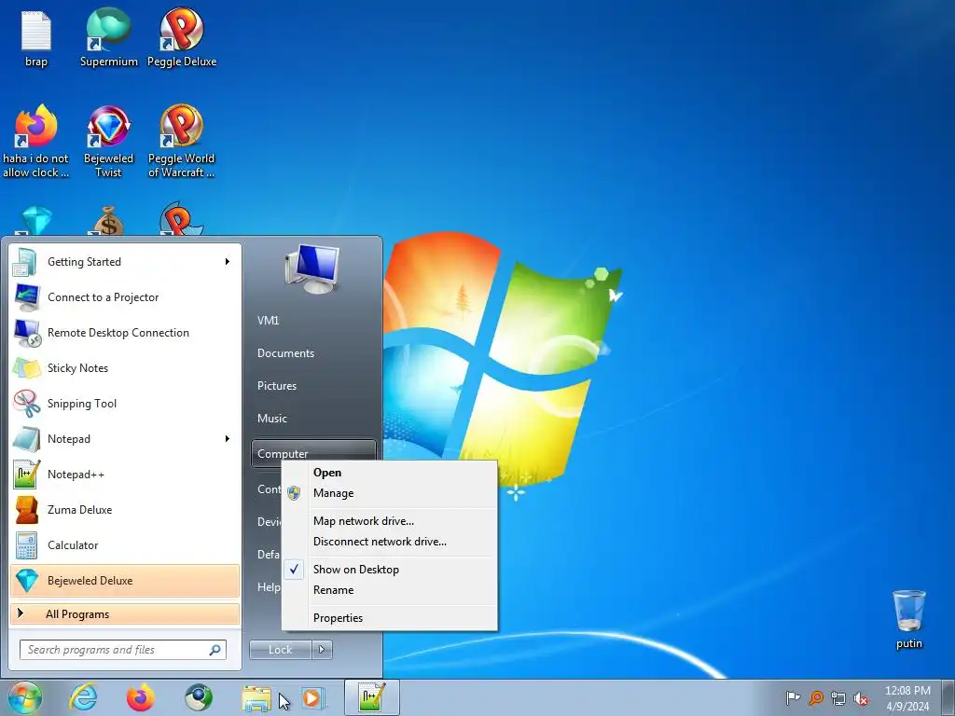This screenshot has height=716, width=955.
Task: Launch Firefox from the taskbar
Action: [140, 697]
